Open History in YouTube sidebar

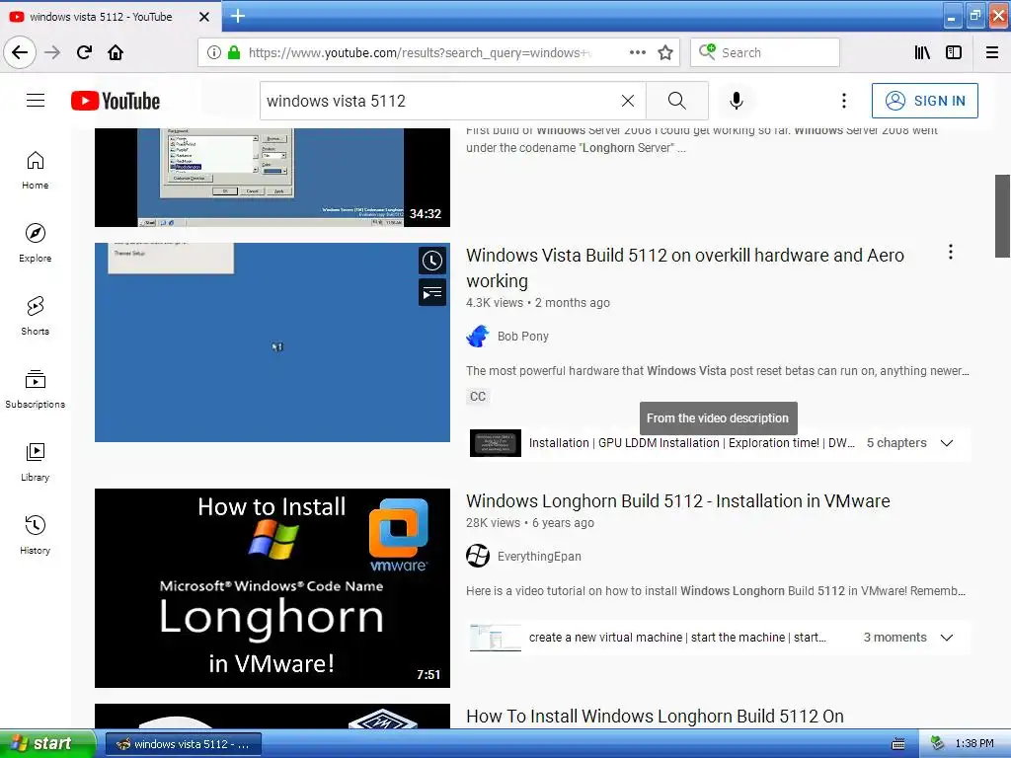[36, 535]
